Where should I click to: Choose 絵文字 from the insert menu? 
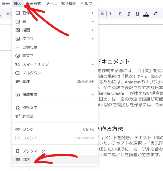point(55,56)
